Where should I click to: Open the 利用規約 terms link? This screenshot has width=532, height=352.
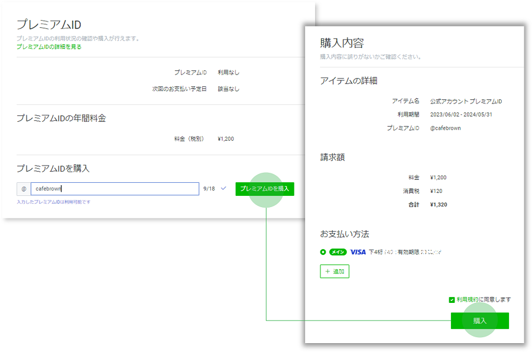click(468, 300)
